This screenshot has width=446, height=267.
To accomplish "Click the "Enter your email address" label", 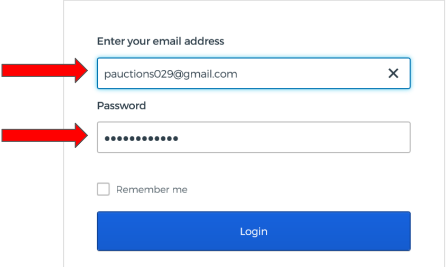I will click(x=161, y=41).
